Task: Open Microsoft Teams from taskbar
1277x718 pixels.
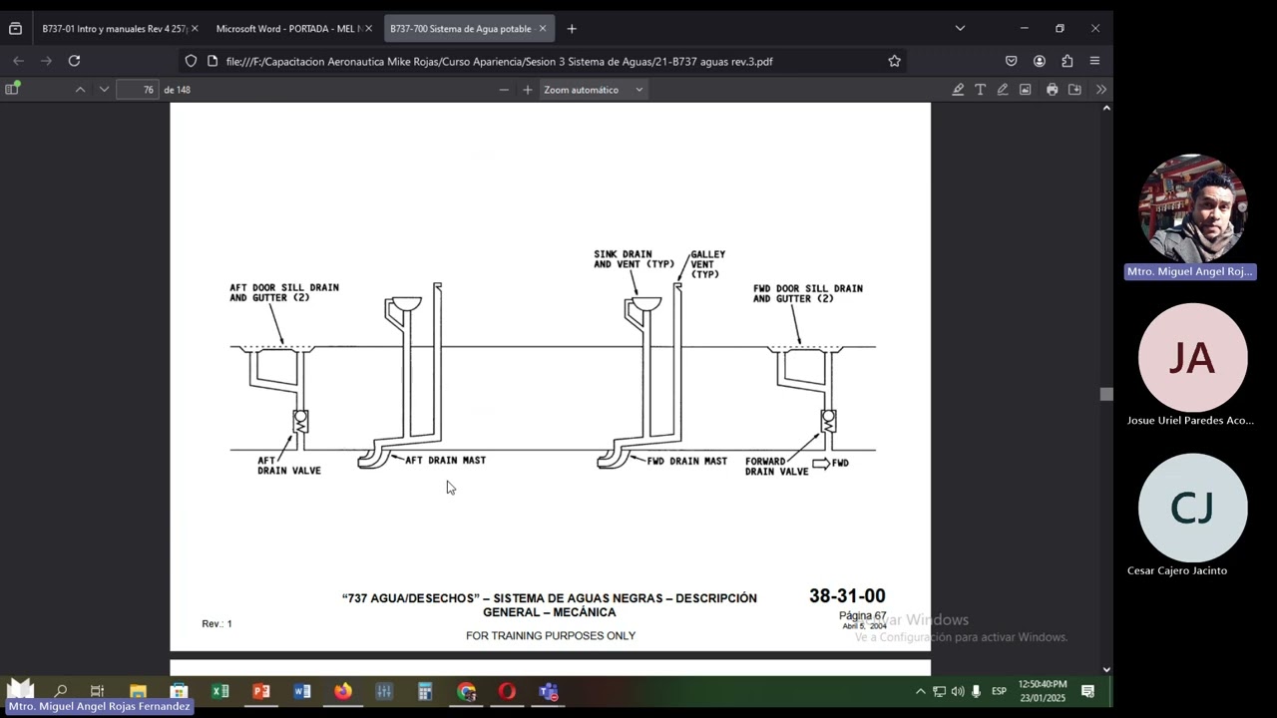Action: click(548, 691)
